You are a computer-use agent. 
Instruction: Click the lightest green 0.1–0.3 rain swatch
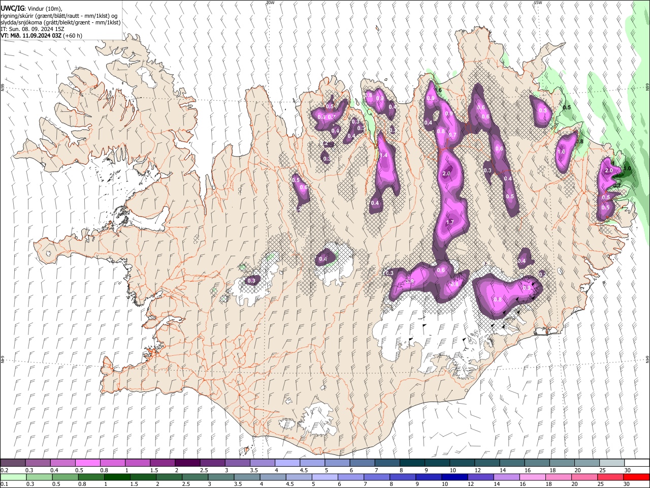coord(13,477)
